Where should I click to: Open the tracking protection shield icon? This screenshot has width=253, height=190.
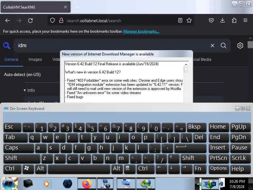click(x=52, y=20)
